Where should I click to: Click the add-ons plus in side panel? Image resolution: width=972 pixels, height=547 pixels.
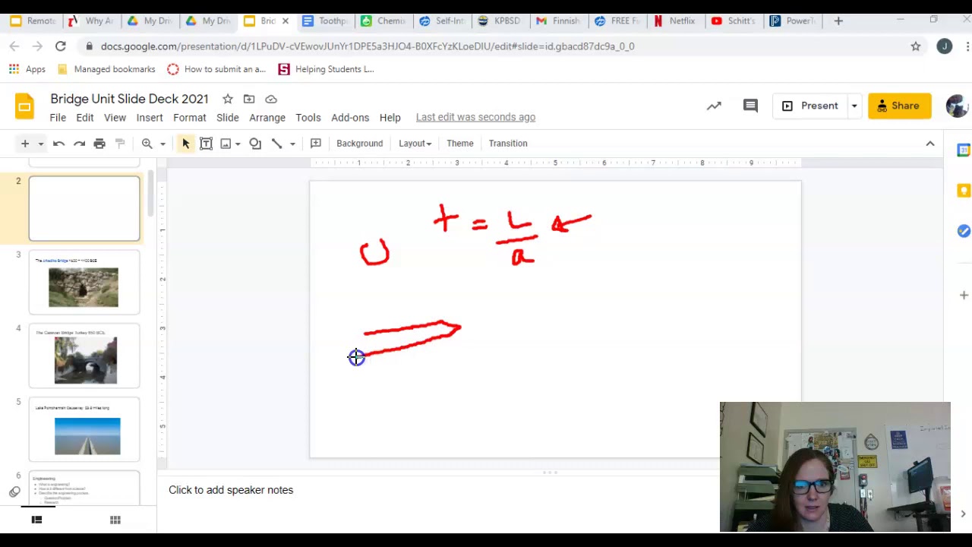pos(964,295)
